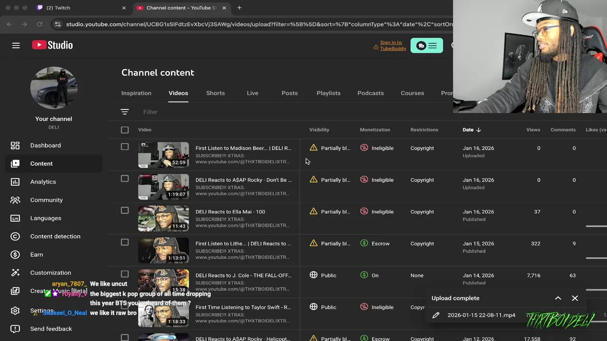This screenshot has width=607, height=341.
Task: Click Escrow dollar icon on Lithe row
Action: click(364, 243)
